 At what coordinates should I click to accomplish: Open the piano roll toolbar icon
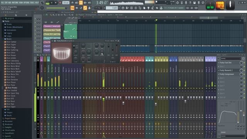pyautogui.click(x=127, y=8)
